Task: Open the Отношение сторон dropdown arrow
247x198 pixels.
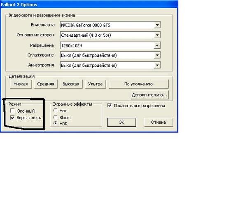Action: point(157,35)
